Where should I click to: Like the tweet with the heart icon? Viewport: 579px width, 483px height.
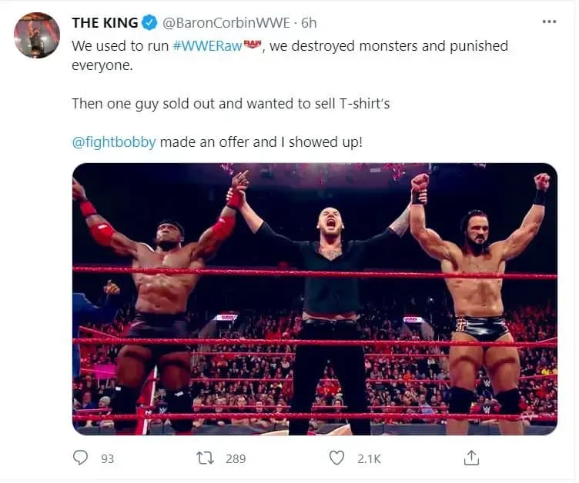(x=336, y=458)
